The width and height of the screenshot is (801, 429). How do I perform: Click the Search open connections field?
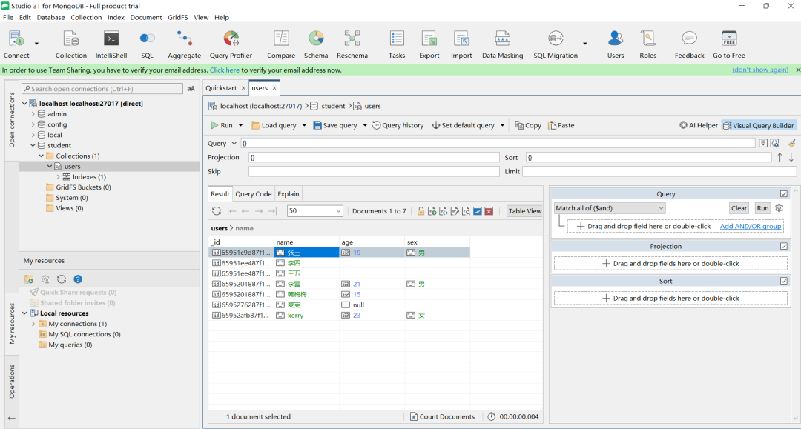(102, 89)
